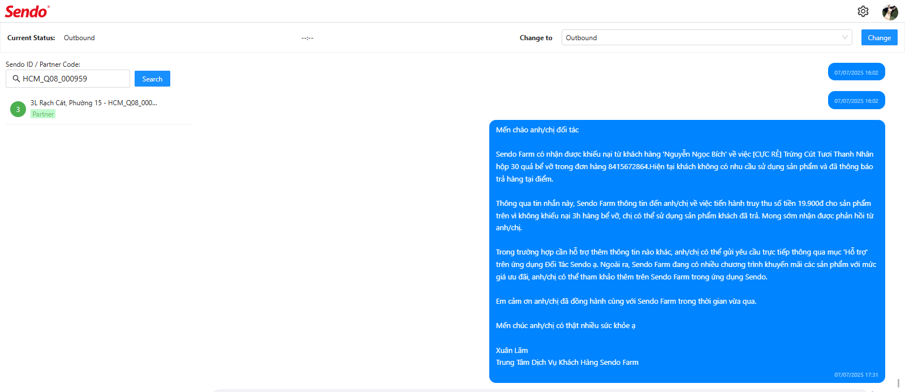Click 'Trung Tâm Dịch Vụ Khách Hàng Sendo Farm' line
Screen dimensions: 905x392
(x=567, y=363)
